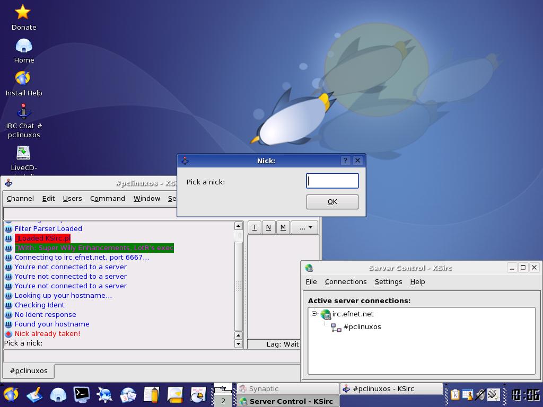The height and width of the screenshot is (407, 543).
Task: Click the KSirc icon in Nick dialog title bar
Action: click(185, 161)
